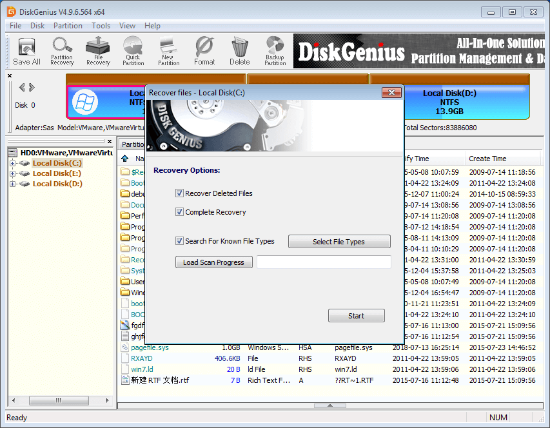Expand the Local Disk(D:) tree node
550x428 pixels.
click(13, 184)
